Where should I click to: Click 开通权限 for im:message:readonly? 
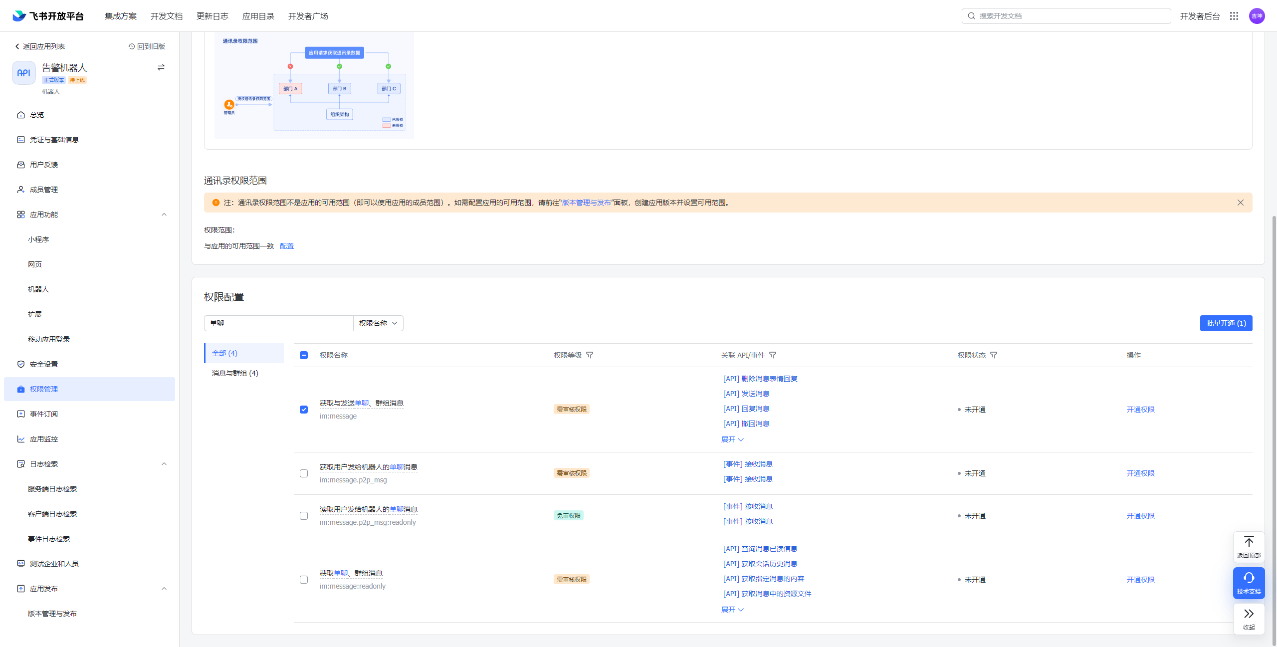click(x=1140, y=580)
